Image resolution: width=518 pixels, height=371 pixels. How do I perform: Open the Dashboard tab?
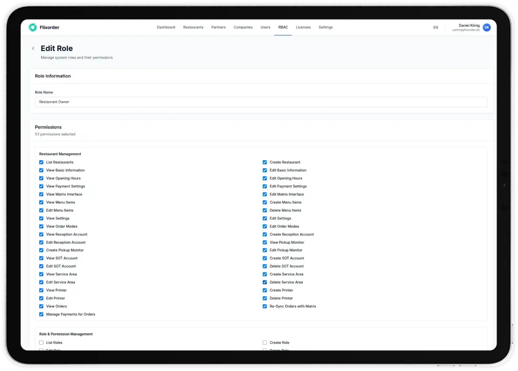166,28
